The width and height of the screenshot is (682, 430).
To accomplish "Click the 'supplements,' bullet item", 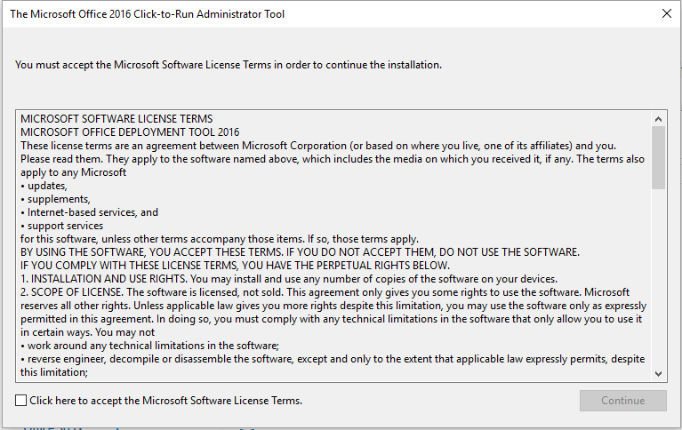I will (55, 199).
